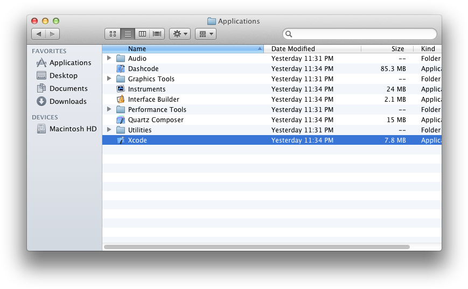This screenshot has height=289, width=468.
Task: Click the Downloads arrow icon
Action: (41, 101)
